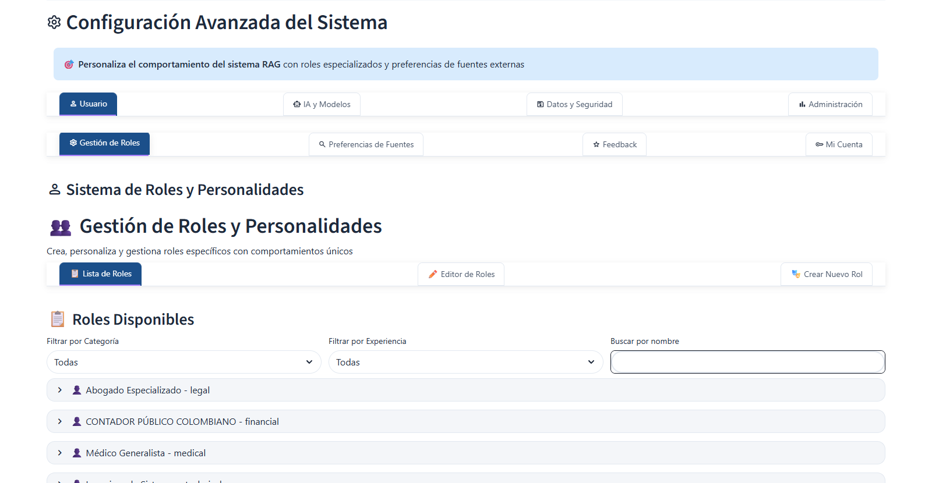Screen dimensions: 932x483
Task: Open the Usuario tab
Action: coord(88,104)
